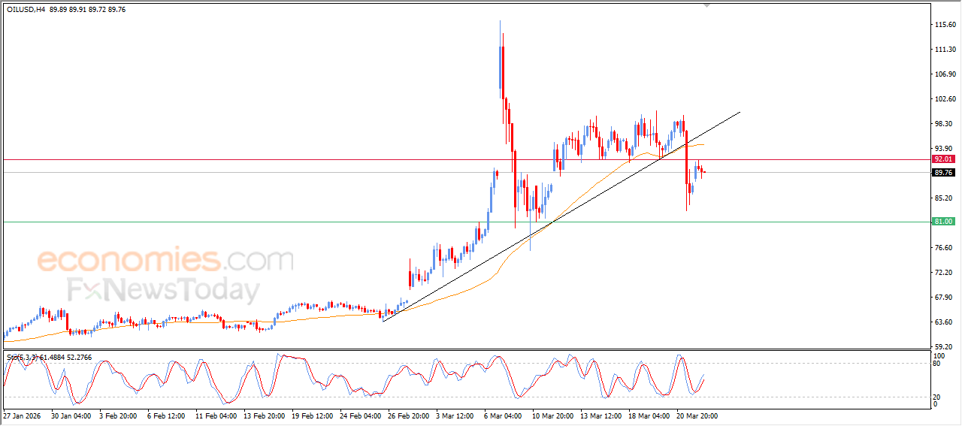Click the 26 Feb 20:00 time label
The width and height of the screenshot is (962, 426).
(408, 415)
